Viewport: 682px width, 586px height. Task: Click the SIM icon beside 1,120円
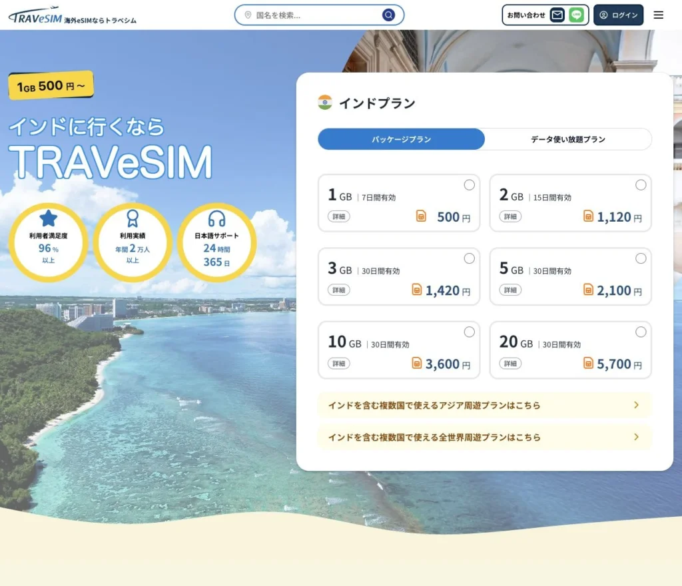click(x=588, y=216)
